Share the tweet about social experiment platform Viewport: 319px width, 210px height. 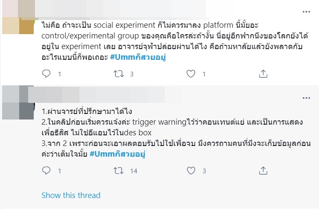coord(263,74)
